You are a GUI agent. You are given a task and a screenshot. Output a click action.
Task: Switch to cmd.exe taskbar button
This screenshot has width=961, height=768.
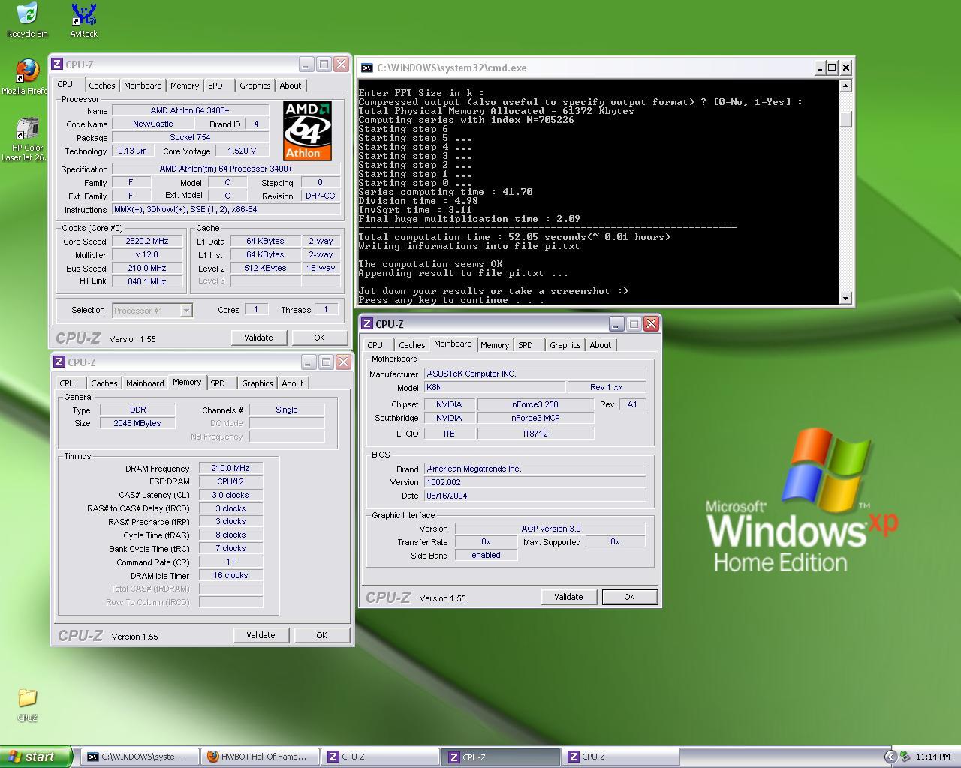140,757
